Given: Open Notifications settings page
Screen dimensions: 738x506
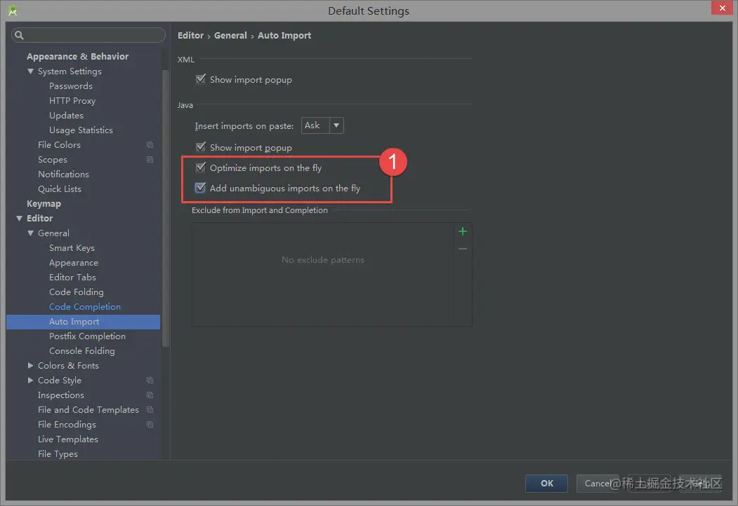Looking at the screenshot, I should [x=63, y=175].
